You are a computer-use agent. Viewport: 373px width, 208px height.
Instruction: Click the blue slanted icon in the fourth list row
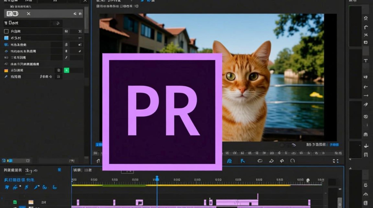coord(6,51)
